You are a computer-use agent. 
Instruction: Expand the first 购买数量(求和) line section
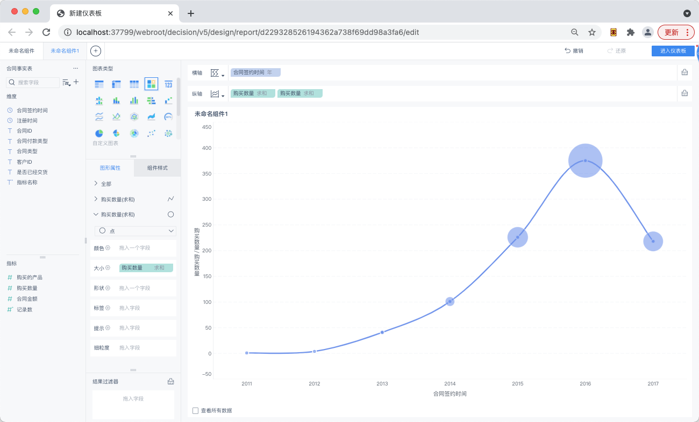[x=96, y=199]
